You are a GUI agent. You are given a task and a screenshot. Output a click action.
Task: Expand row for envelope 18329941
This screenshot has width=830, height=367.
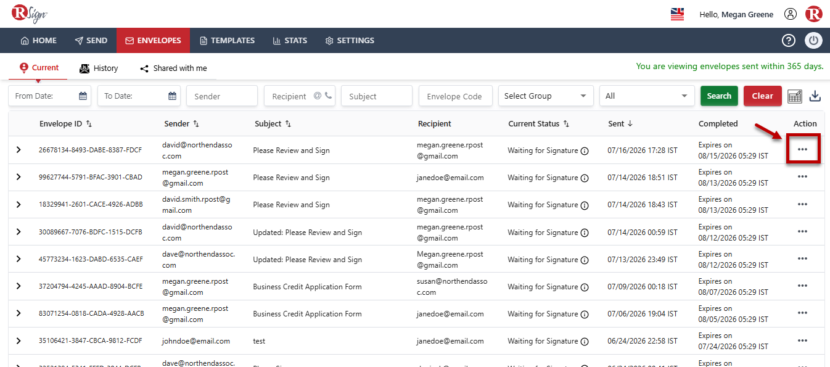click(x=18, y=204)
